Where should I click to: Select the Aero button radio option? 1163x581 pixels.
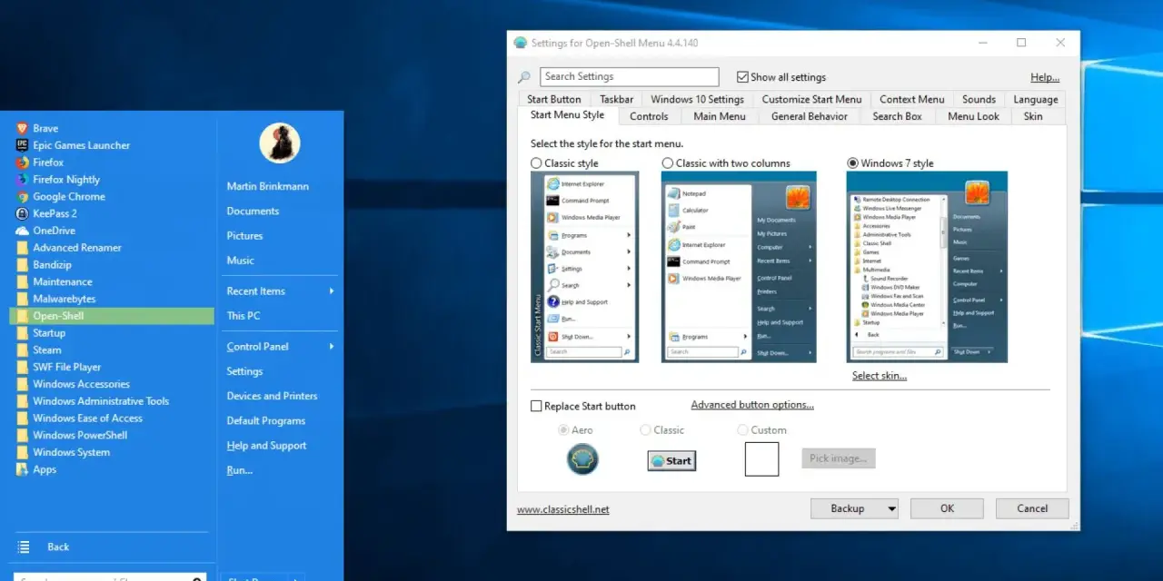pos(563,429)
